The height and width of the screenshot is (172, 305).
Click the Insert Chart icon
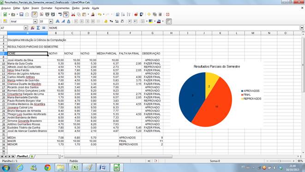(x=136, y=14)
